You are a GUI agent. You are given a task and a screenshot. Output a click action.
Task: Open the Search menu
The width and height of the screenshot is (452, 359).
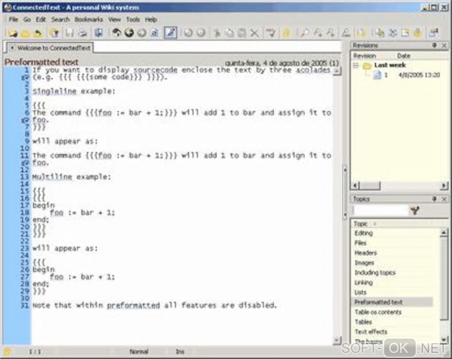(60, 20)
